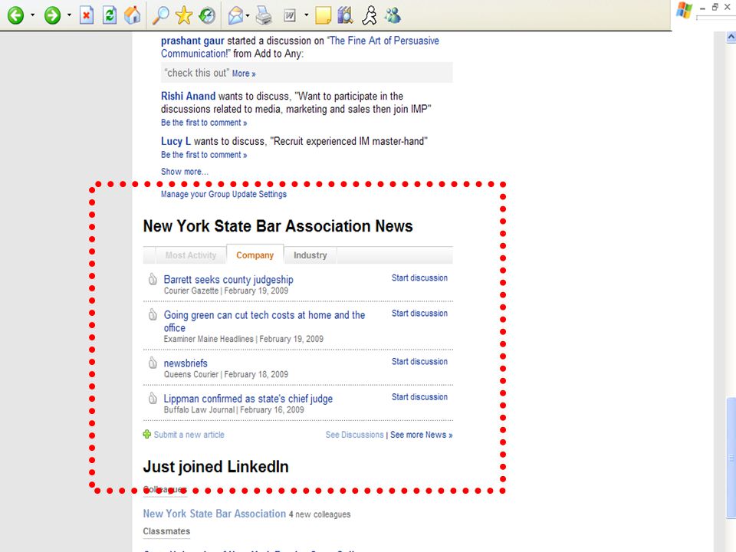736x552 pixels.
Task: Click See more News
Action: tap(421, 435)
